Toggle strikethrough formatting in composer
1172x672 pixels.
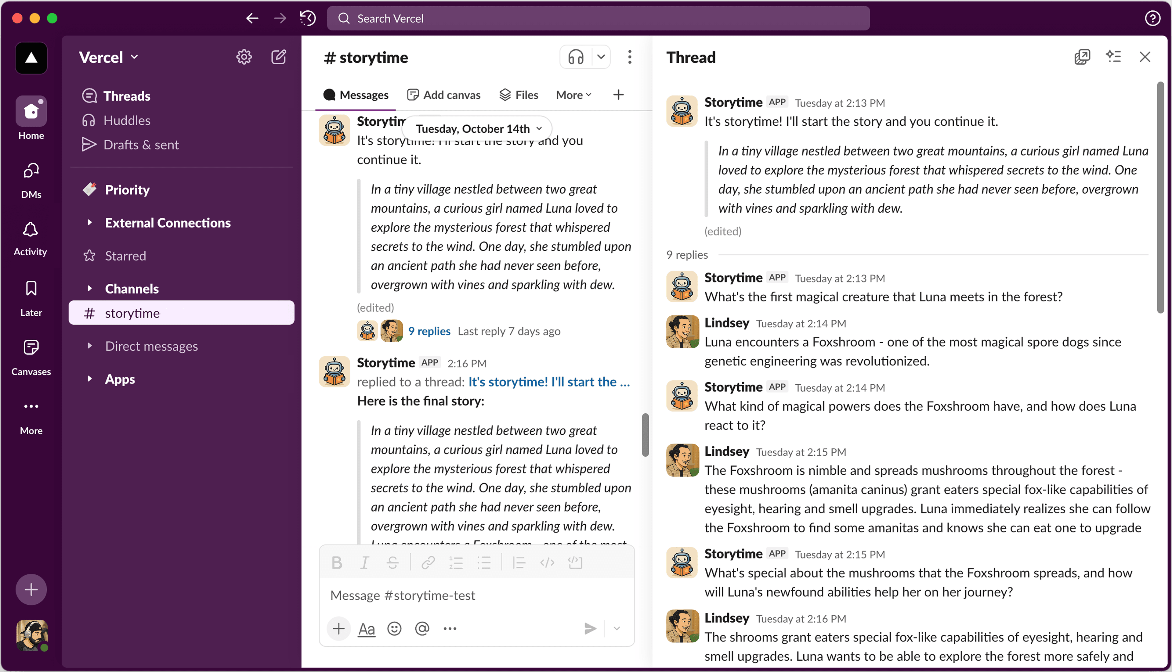(392, 562)
